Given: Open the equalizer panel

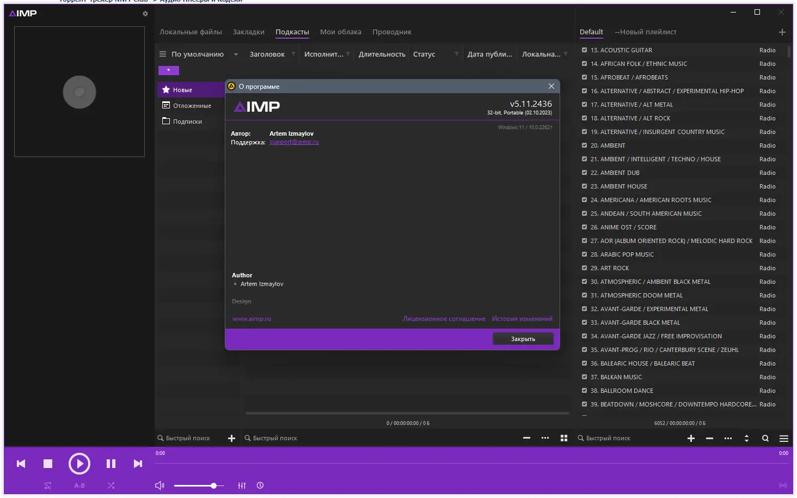Looking at the screenshot, I should (242, 485).
